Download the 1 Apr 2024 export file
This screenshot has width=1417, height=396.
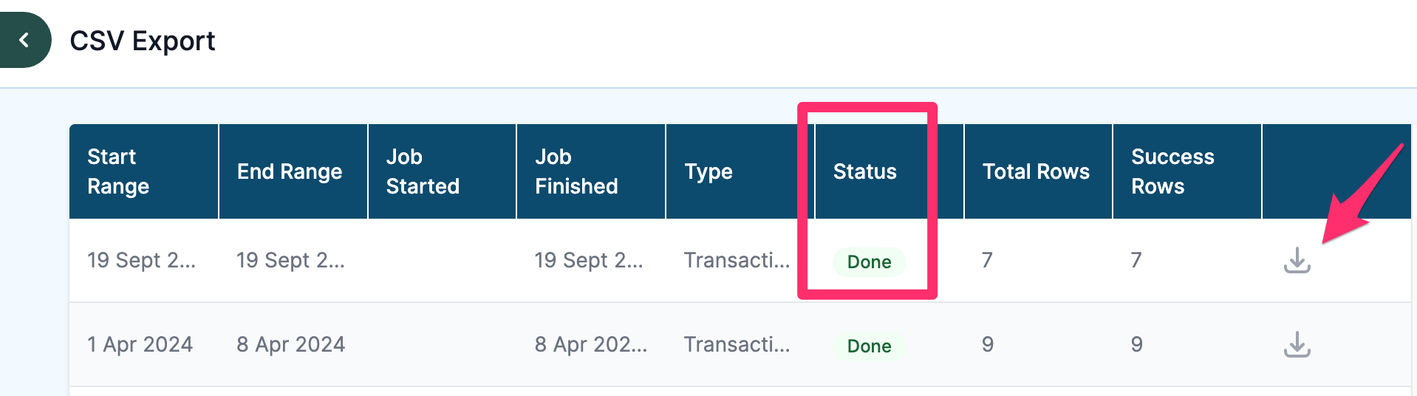[1297, 344]
